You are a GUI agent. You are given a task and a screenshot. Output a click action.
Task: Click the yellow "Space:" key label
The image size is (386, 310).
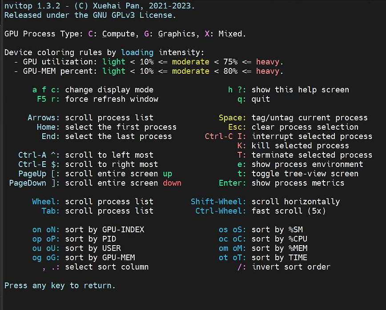[233, 118]
